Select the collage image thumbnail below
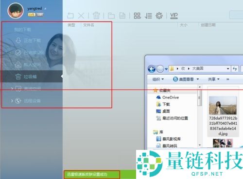 [x=223, y=143]
